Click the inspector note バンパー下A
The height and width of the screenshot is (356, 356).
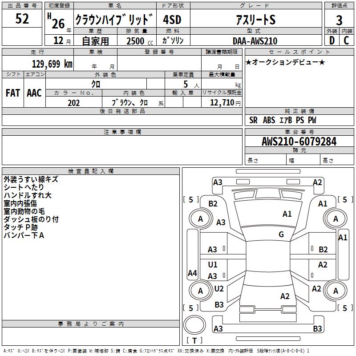pyautogui.click(x=24, y=235)
